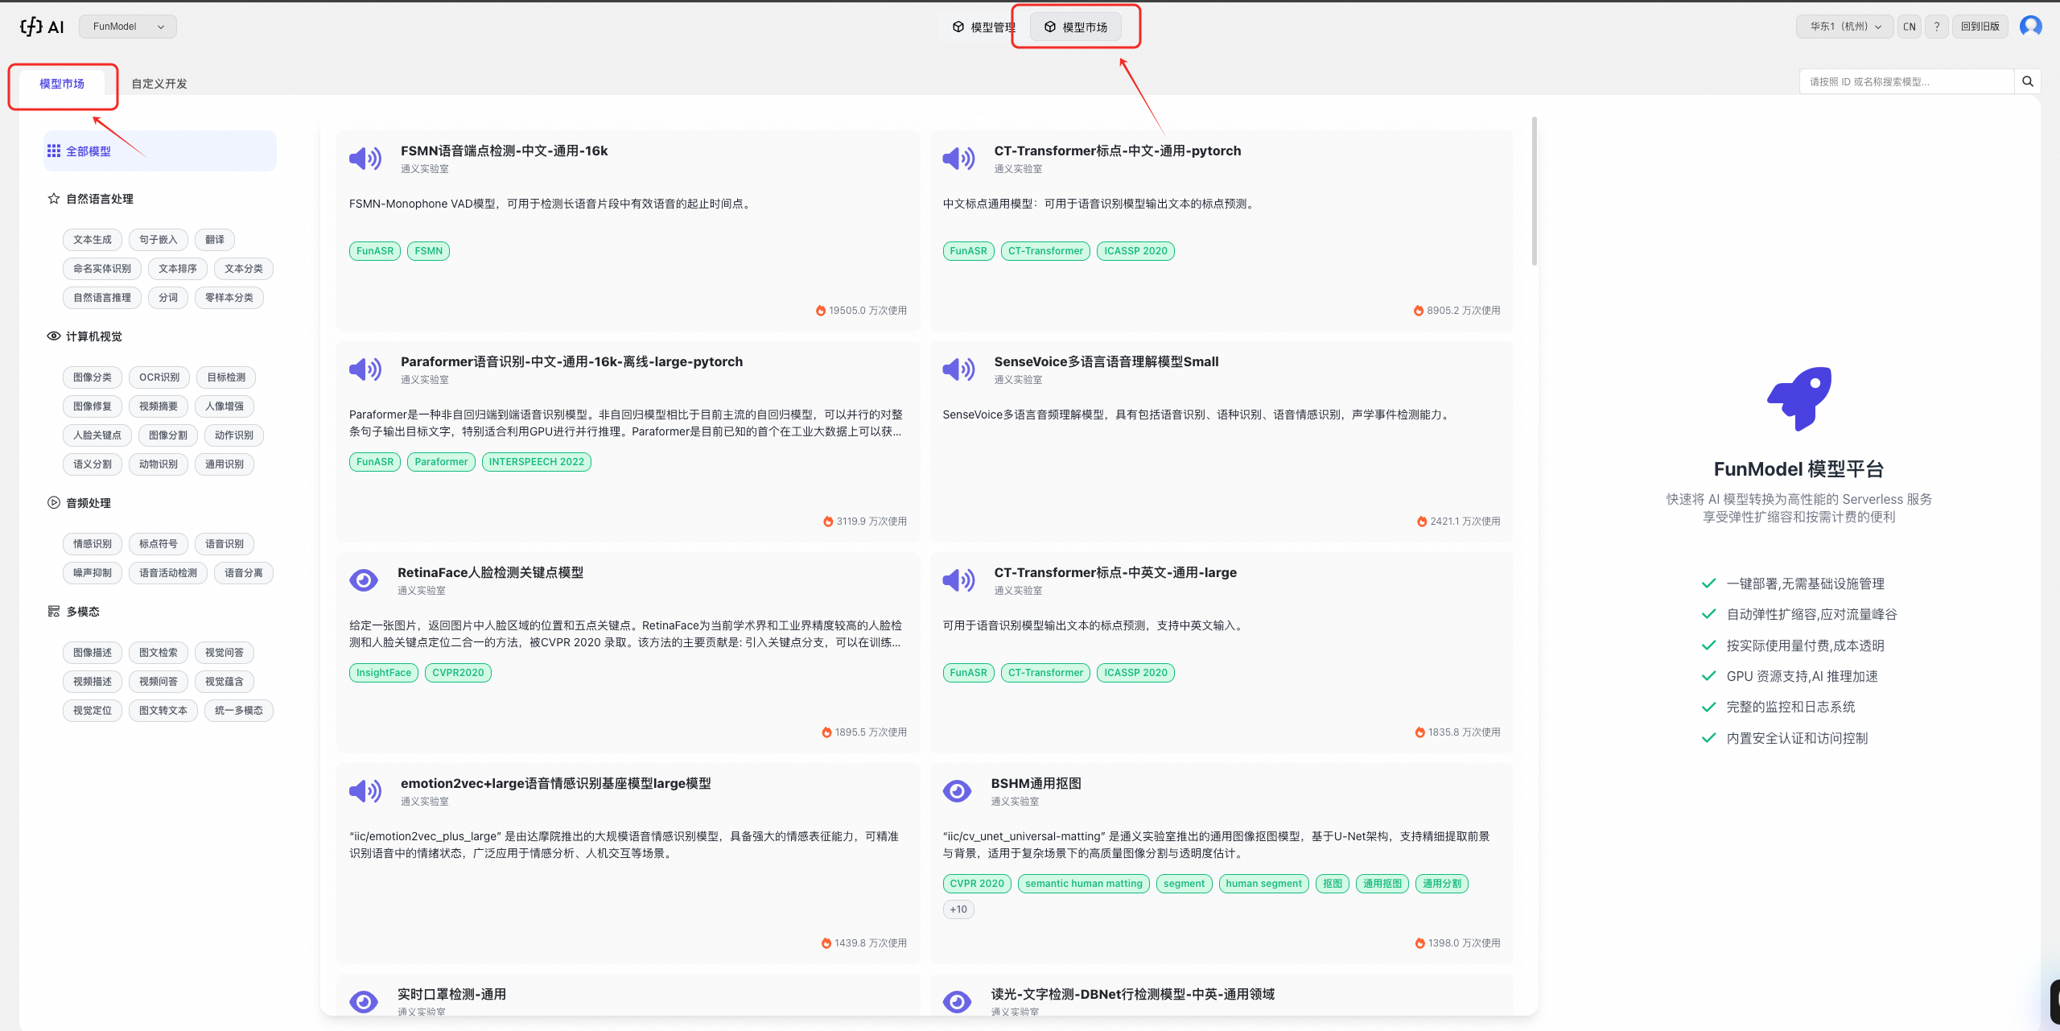
Task: Click the model list vertical scrollbar
Action: pyautogui.click(x=1534, y=192)
